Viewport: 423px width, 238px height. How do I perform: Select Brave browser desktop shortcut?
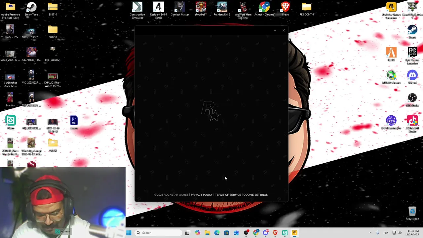(286, 9)
